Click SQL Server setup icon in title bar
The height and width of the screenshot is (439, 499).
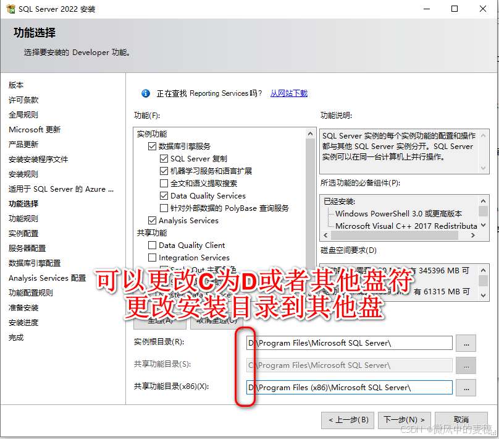(10, 9)
